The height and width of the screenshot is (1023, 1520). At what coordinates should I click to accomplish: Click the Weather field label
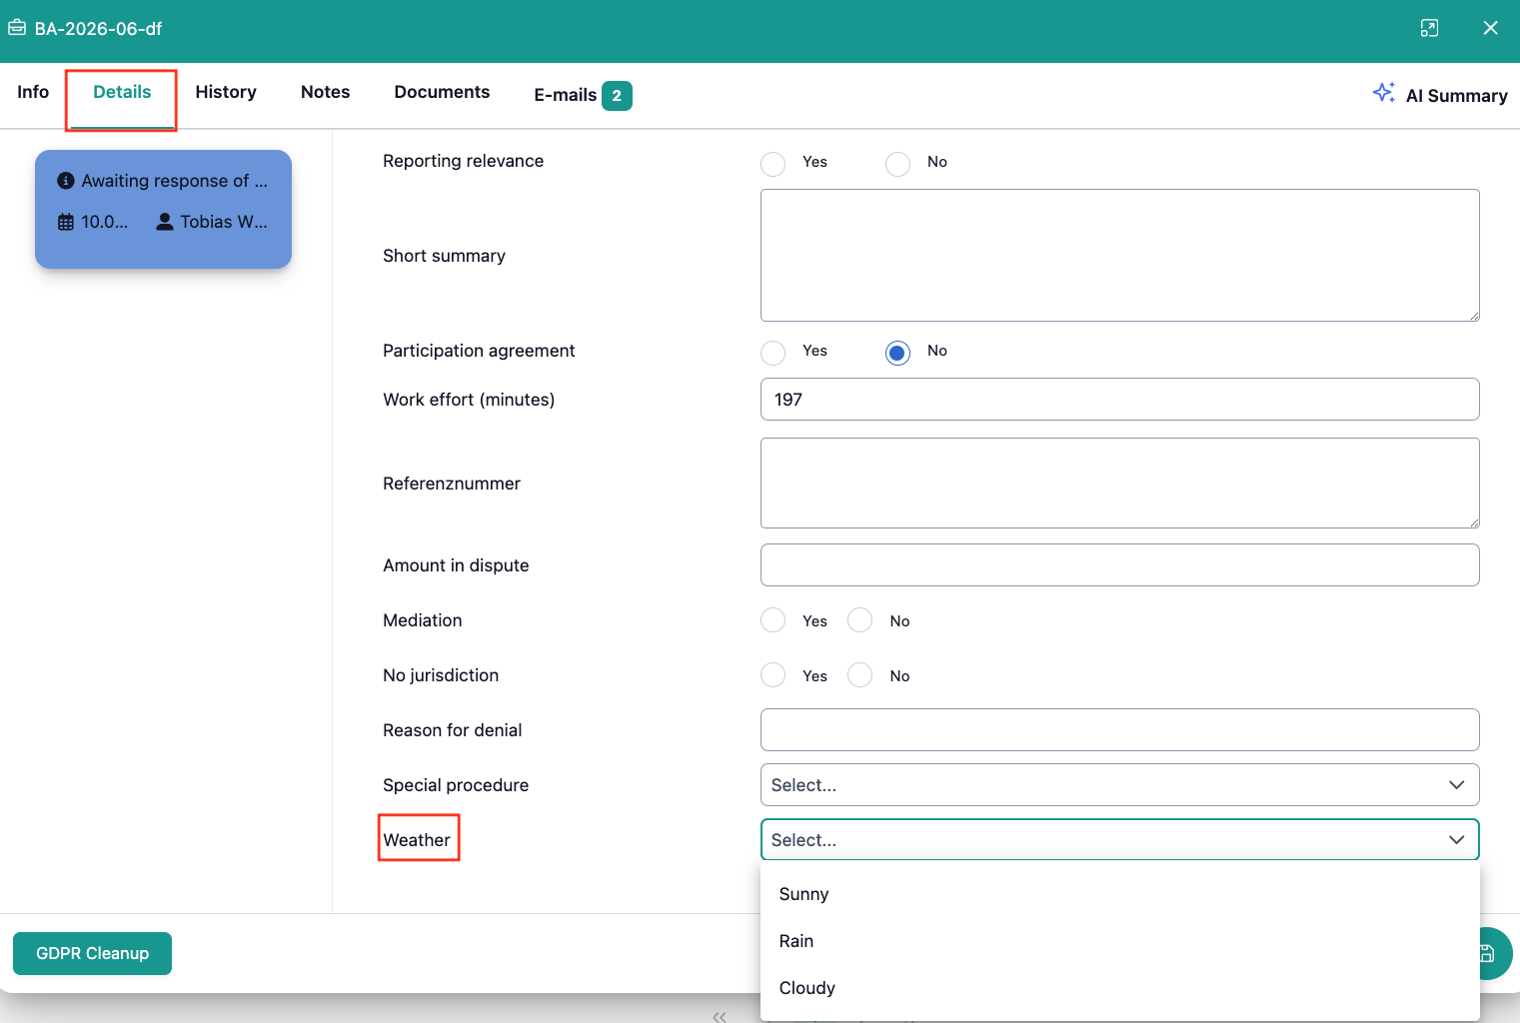(417, 840)
